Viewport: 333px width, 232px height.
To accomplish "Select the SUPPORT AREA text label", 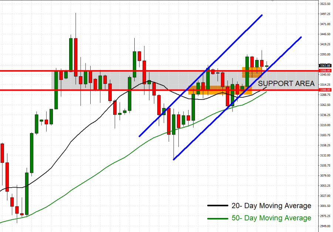I will pos(286,84).
